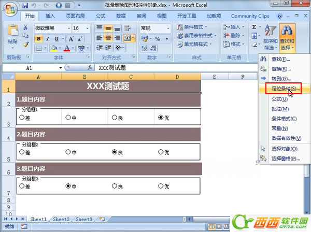Align text left

click(99, 38)
